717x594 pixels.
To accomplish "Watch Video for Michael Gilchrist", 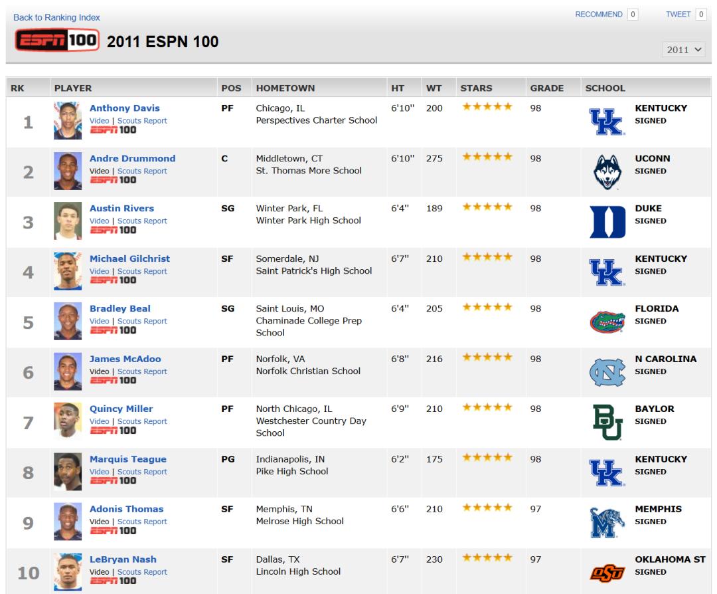I will coord(100,271).
